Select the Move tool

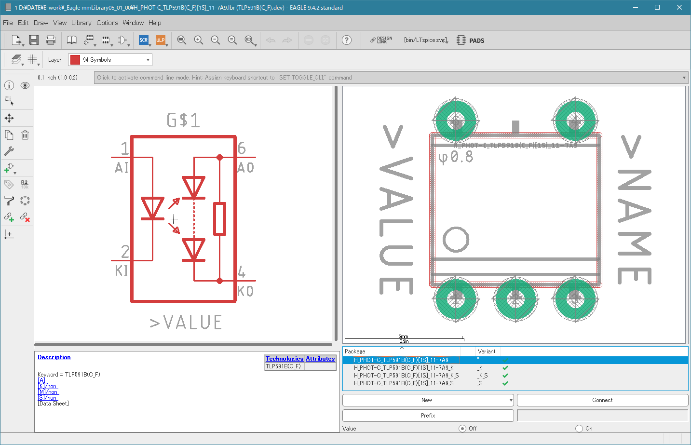click(9, 118)
